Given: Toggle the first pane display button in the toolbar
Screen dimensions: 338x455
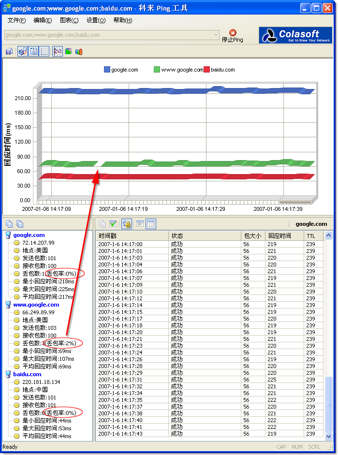Looking at the screenshot, I should (23, 51).
